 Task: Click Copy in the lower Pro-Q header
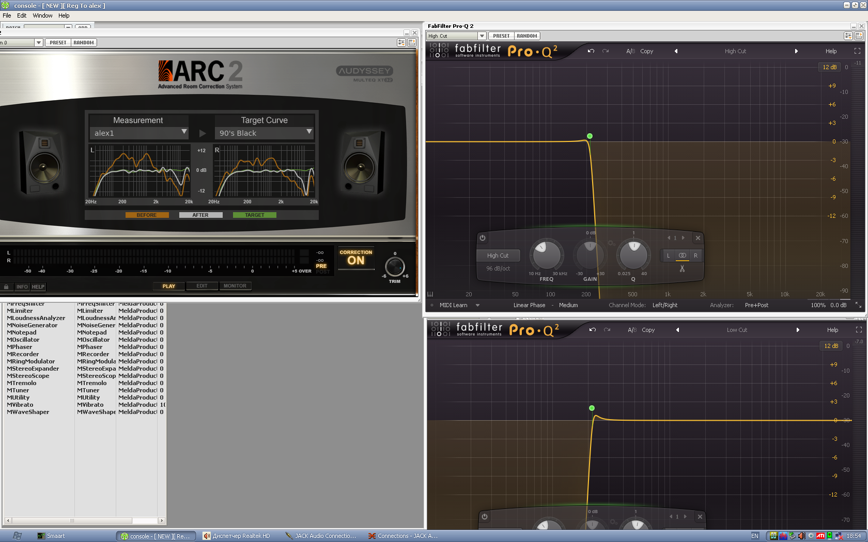pyautogui.click(x=648, y=330)
